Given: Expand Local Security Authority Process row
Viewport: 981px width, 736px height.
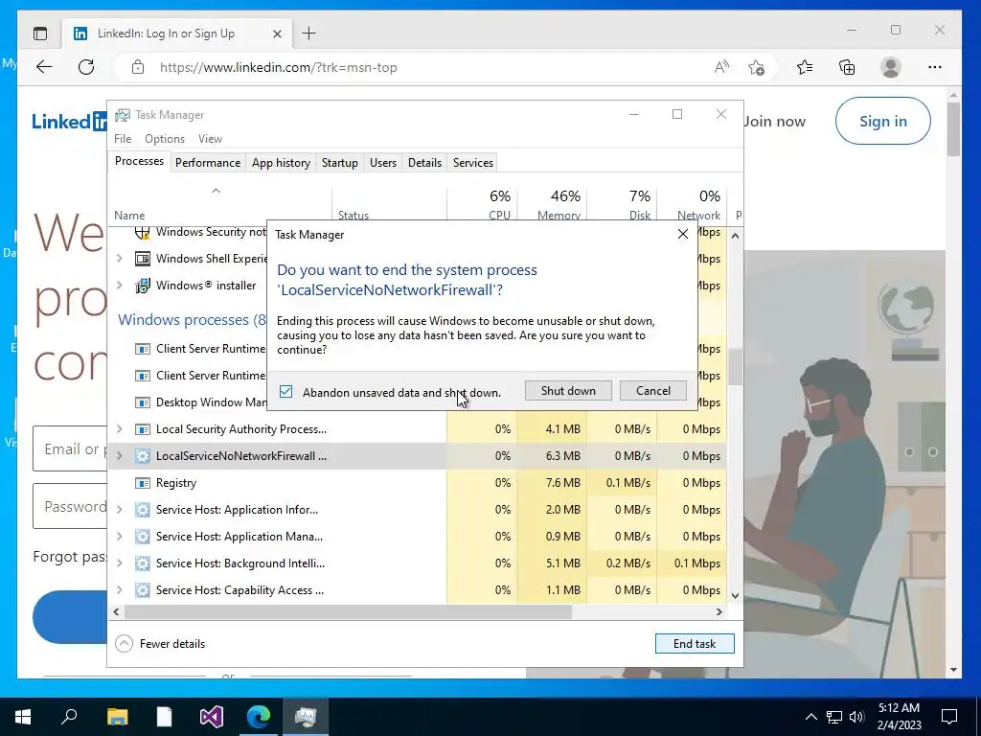Looking at the screenshot, I should coord(120,429).
